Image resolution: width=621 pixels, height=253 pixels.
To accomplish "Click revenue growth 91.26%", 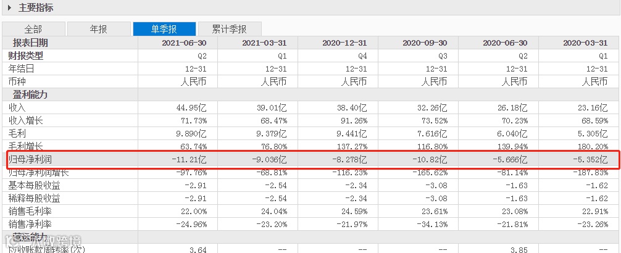I will [x=354, y=120].
